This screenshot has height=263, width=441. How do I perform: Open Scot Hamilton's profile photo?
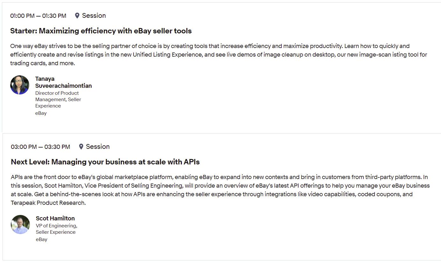pyautogui.click(x=20, y=225)
